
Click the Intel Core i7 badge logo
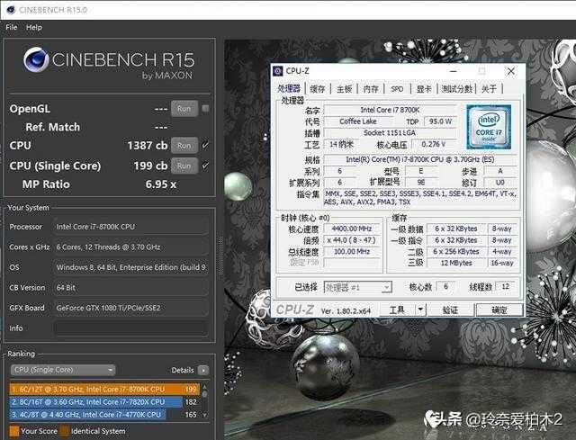489,127
